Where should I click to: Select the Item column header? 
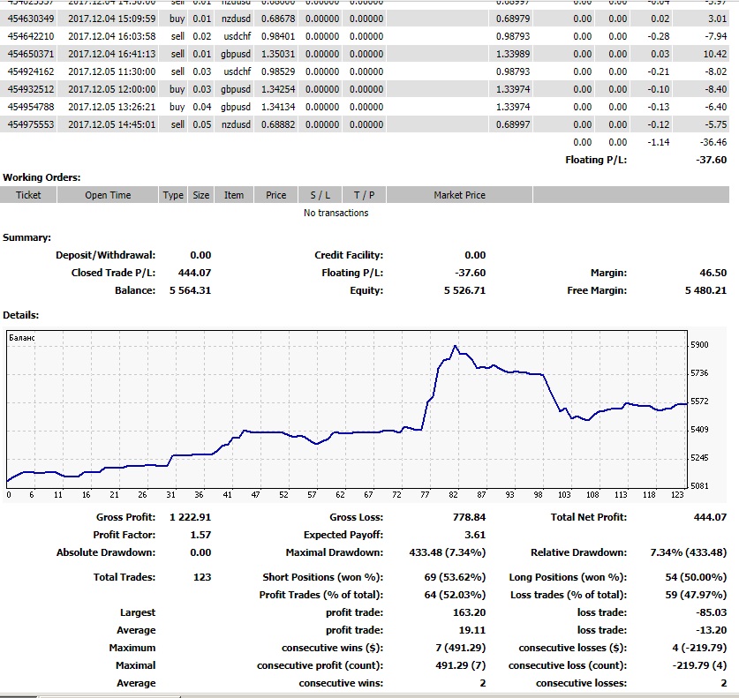point(234,195)
